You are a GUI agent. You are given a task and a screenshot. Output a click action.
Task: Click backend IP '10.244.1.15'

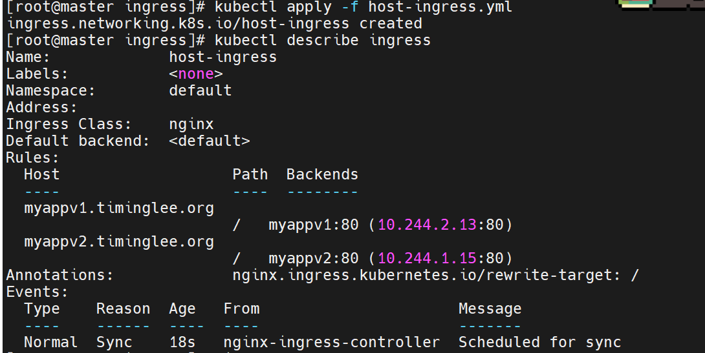coord(427,258)
